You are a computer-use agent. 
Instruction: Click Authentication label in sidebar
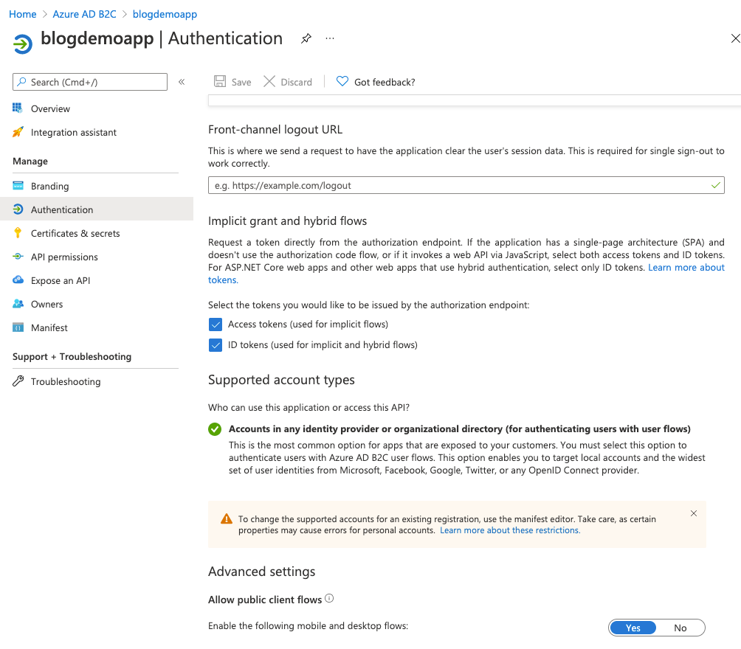point(62,209)
